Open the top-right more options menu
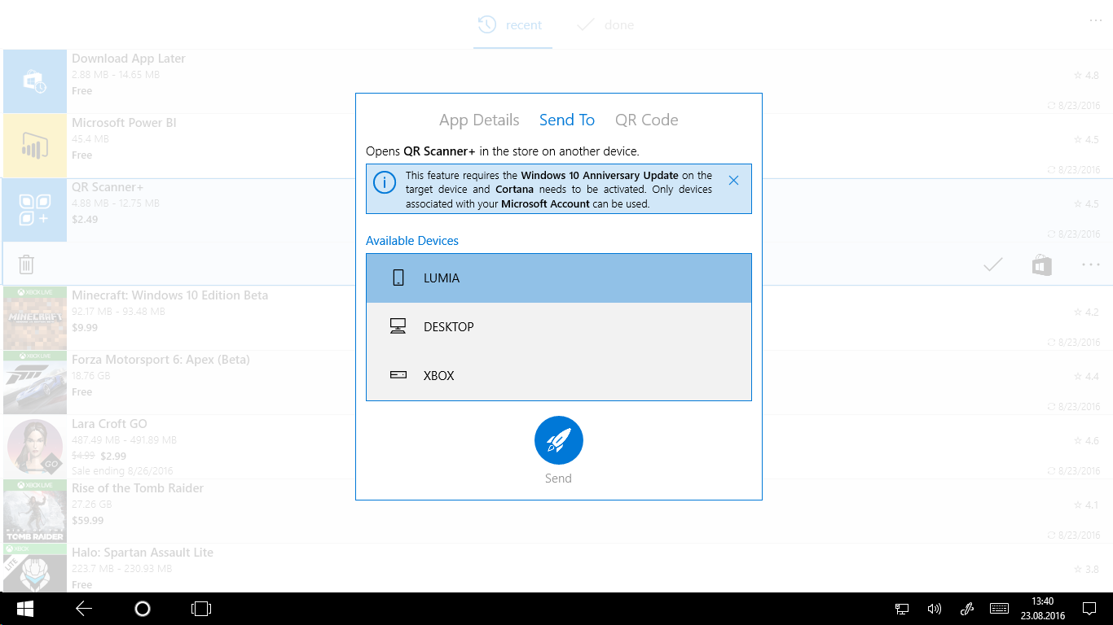The image size is (1113, 625). (x=1096, y=21)
